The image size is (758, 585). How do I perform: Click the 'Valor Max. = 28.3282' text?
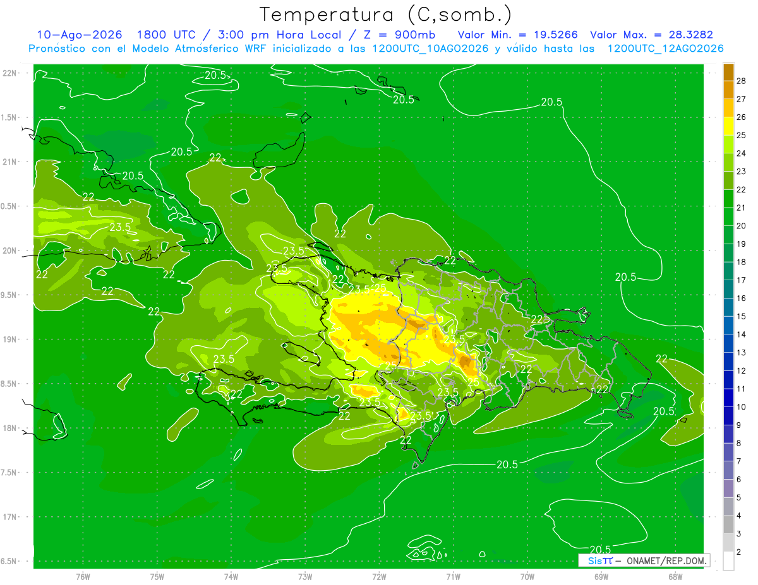[x=652, y=35]
